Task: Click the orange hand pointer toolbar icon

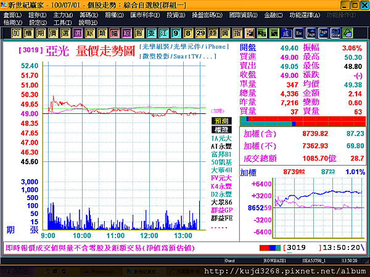Action: (x=249, y=33)
